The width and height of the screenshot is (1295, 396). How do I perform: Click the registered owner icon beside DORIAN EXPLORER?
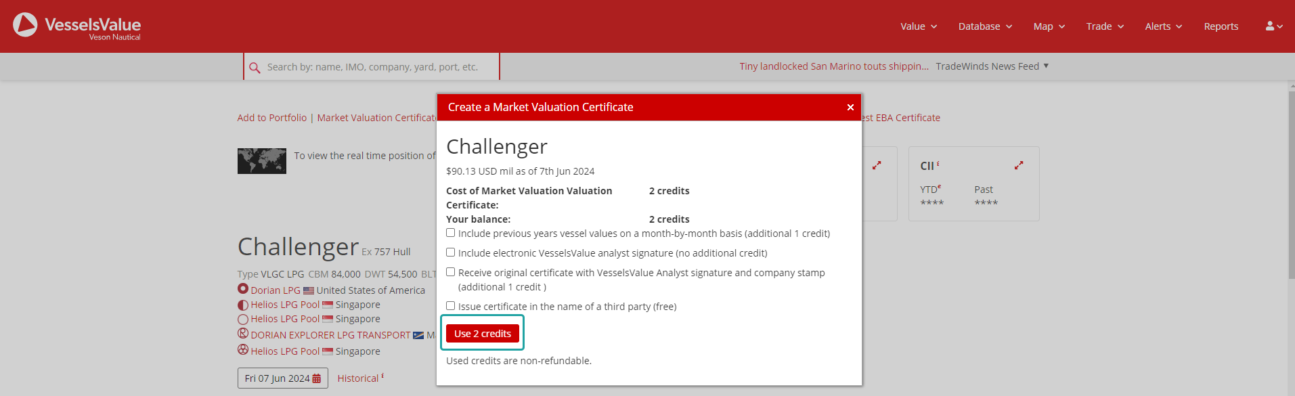243,334
